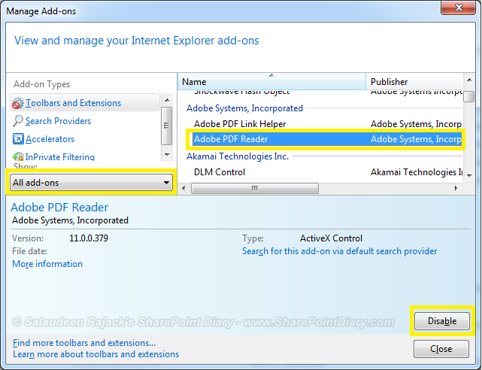Click Disable button for the add-on
This screenshot has height=370, width=482.
pyautogui.click(x=441, y=321)
